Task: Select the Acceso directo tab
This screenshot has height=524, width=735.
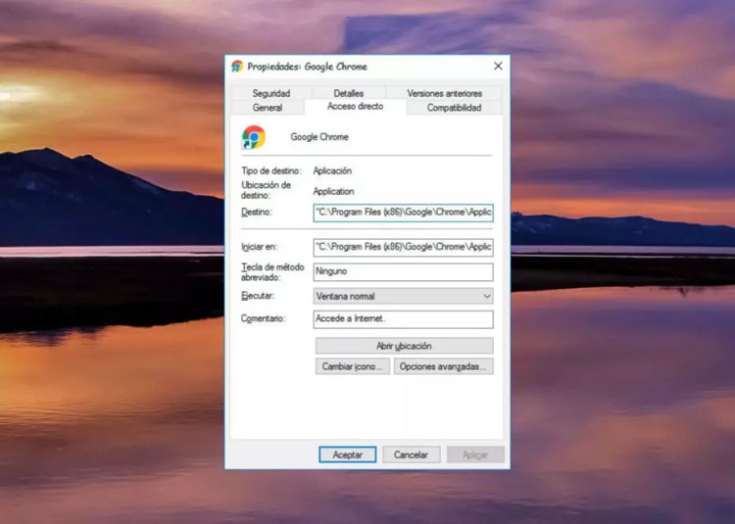Action: (355, 107)
